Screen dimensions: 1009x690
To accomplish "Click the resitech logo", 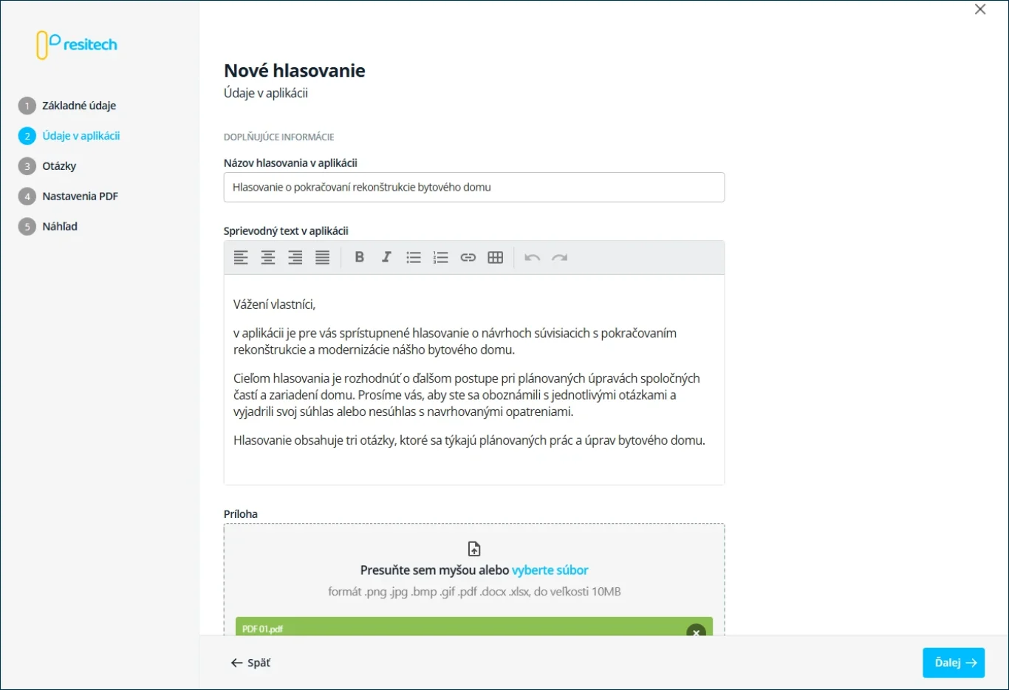I will click(x=77, y=45).
